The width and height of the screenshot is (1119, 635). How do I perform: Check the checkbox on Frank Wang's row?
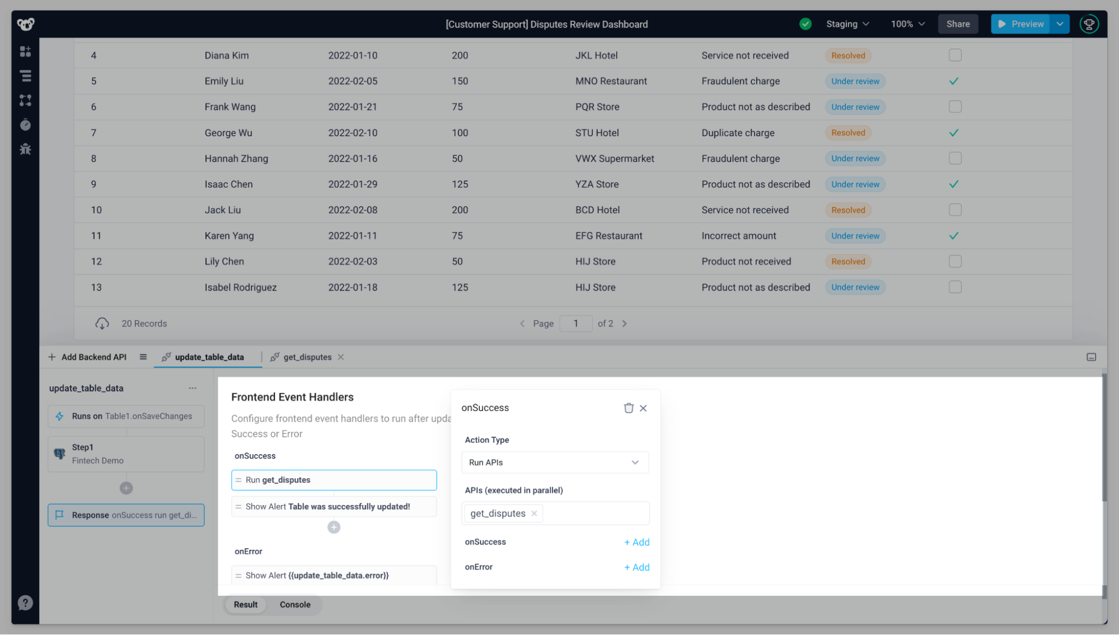(x=955, y=106)
